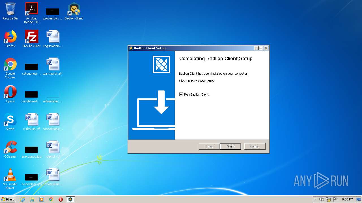
Task: Close the Badlion Client Setup window
Action: pyautogui.click(x=266, y=48)
